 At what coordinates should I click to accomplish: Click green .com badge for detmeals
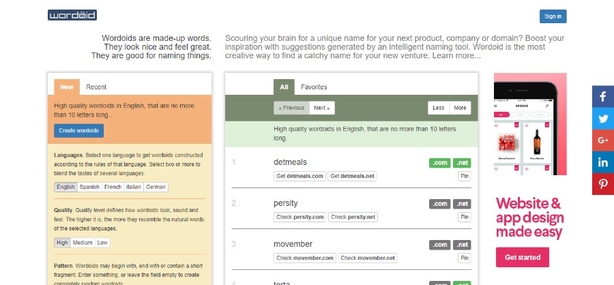(x=440, y=163)
